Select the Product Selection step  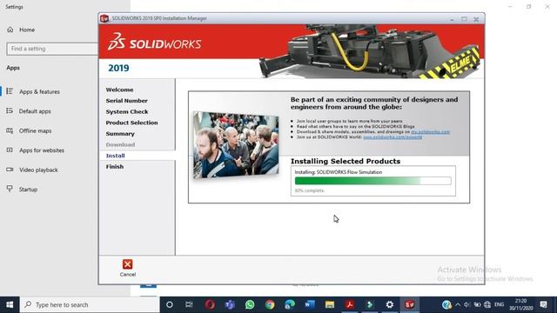(x=131, y=123)
